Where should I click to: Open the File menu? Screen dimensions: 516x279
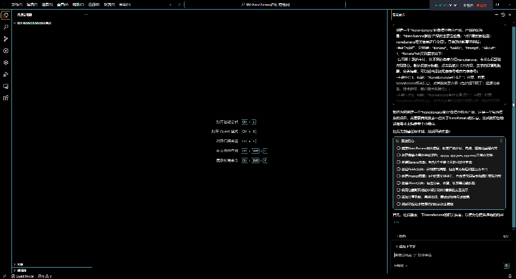(15, 5)
